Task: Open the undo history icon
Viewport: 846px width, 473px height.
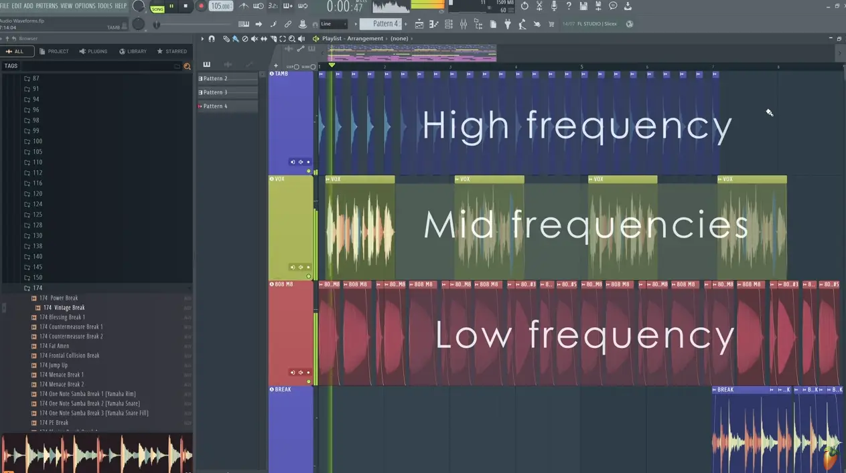Action: pyautogui.click(x=524, y=6)
